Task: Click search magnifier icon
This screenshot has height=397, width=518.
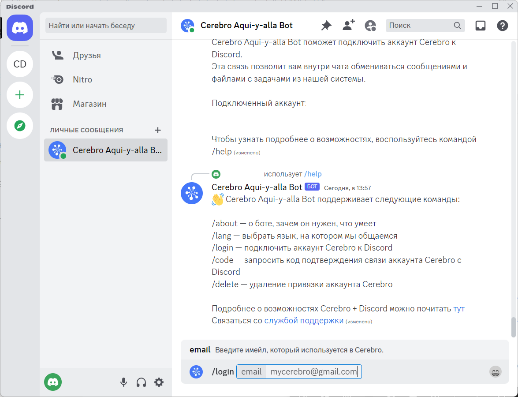Action: (x=457, y=26)
